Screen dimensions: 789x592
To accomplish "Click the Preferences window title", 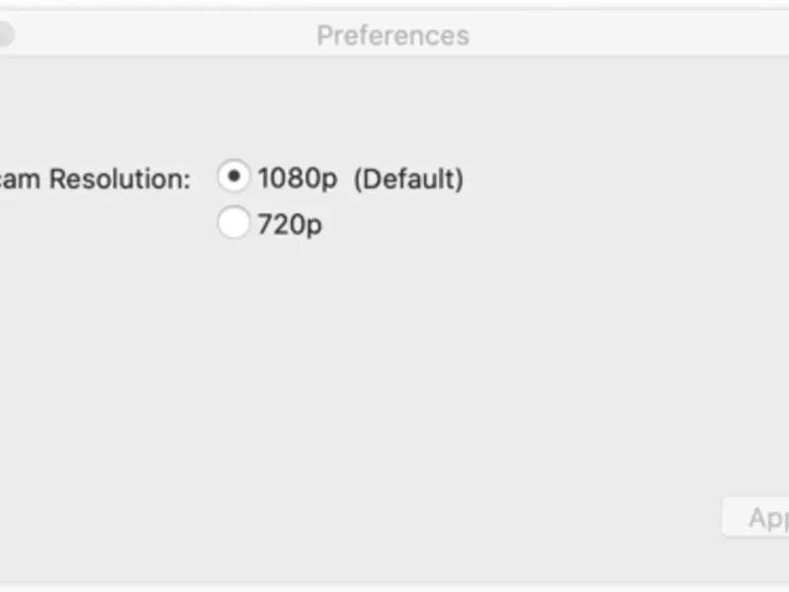I will click(393, 36).
